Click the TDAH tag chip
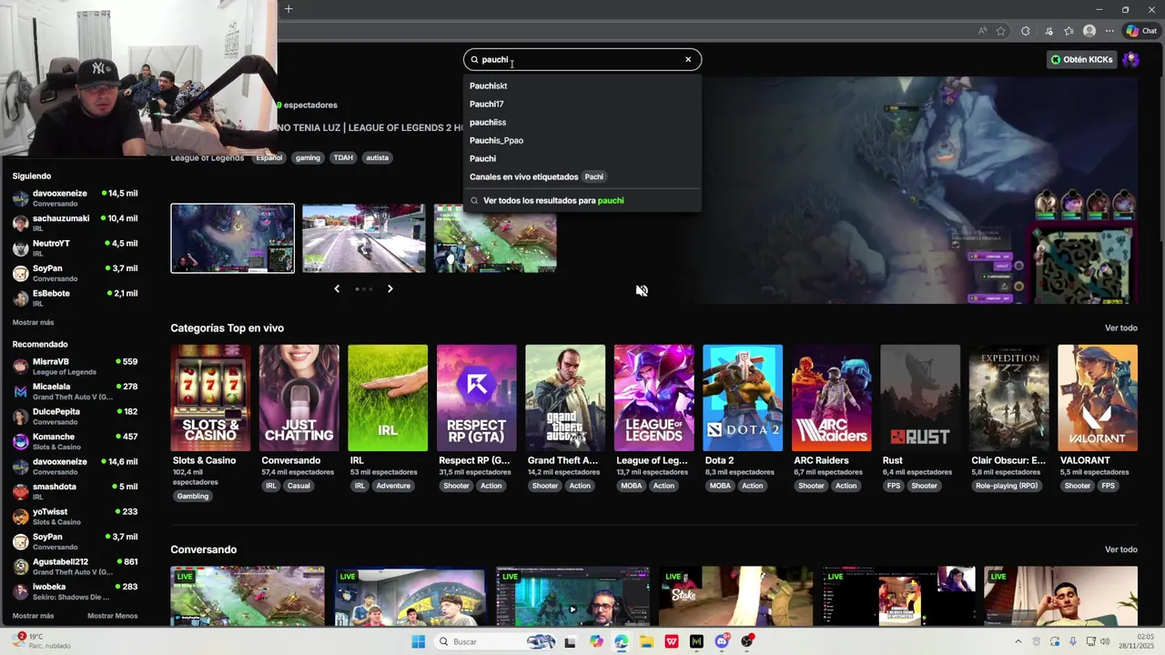 pyautogui.click(x=343, y=157)
